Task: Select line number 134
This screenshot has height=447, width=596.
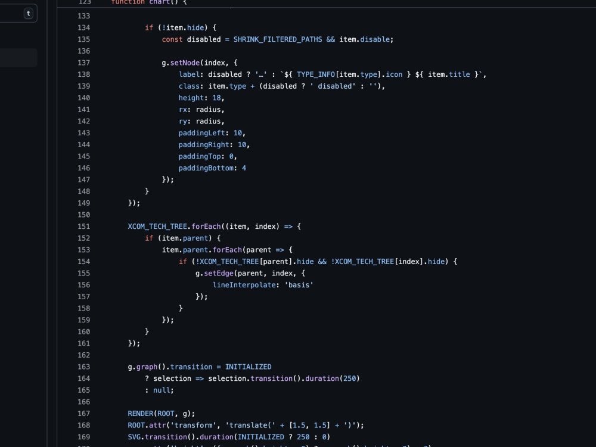Action: point(83,28)
